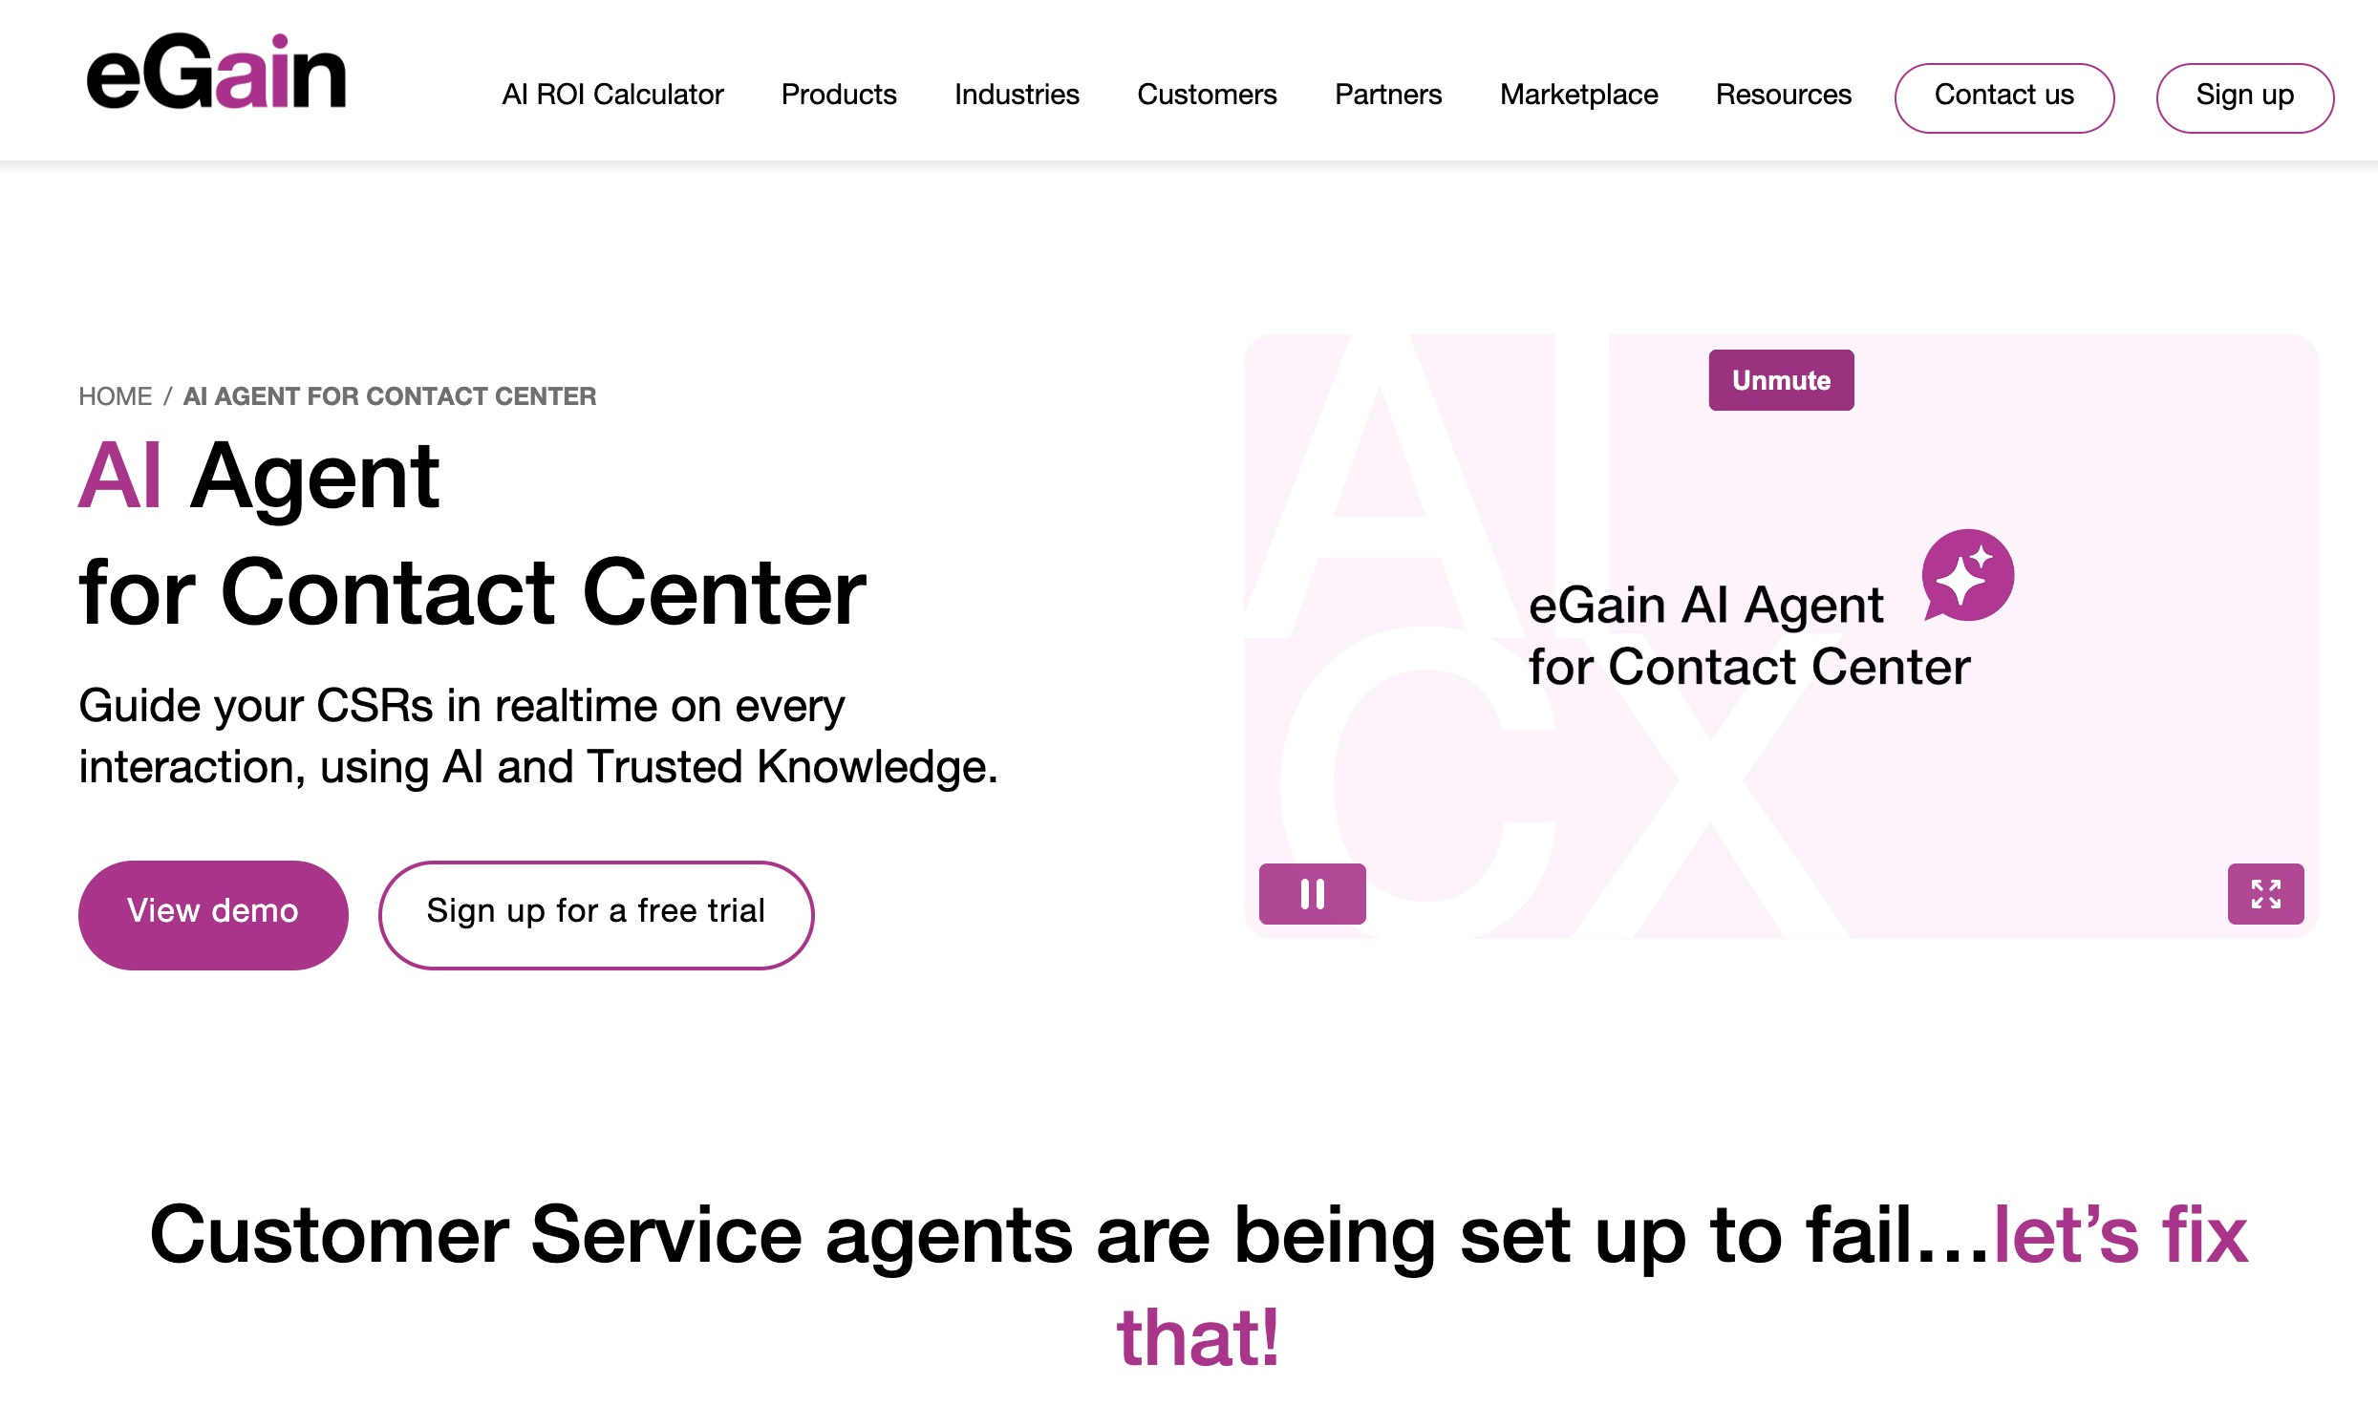Navigate to the Partners page
Screen dimensions: 2378x1406
pos(1387,95)
